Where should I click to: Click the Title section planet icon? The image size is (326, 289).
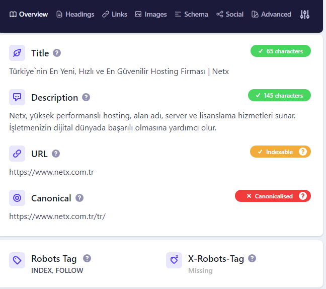pyautogui.click(x=17, y=53)
